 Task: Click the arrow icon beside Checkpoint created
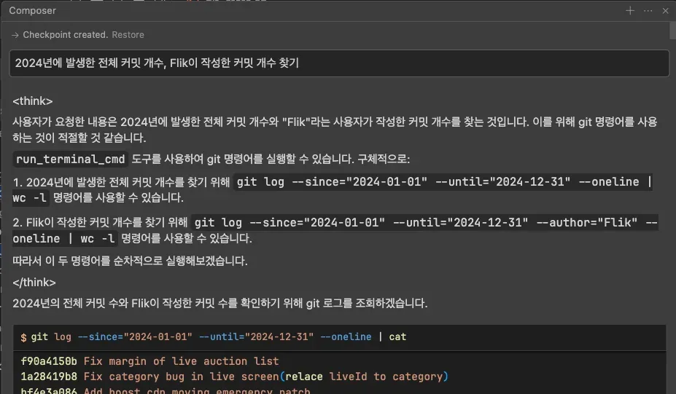[x=15, y=35]
